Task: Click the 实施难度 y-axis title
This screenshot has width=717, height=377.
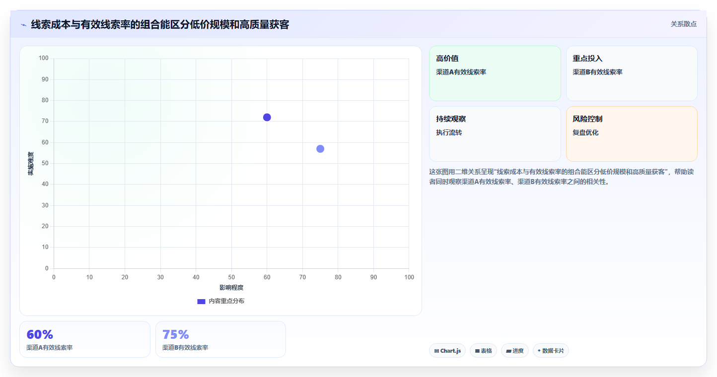Action: point(31,164)
